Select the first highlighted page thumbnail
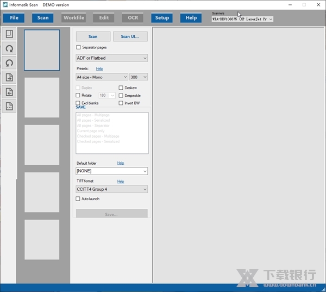 click(42, 50)
